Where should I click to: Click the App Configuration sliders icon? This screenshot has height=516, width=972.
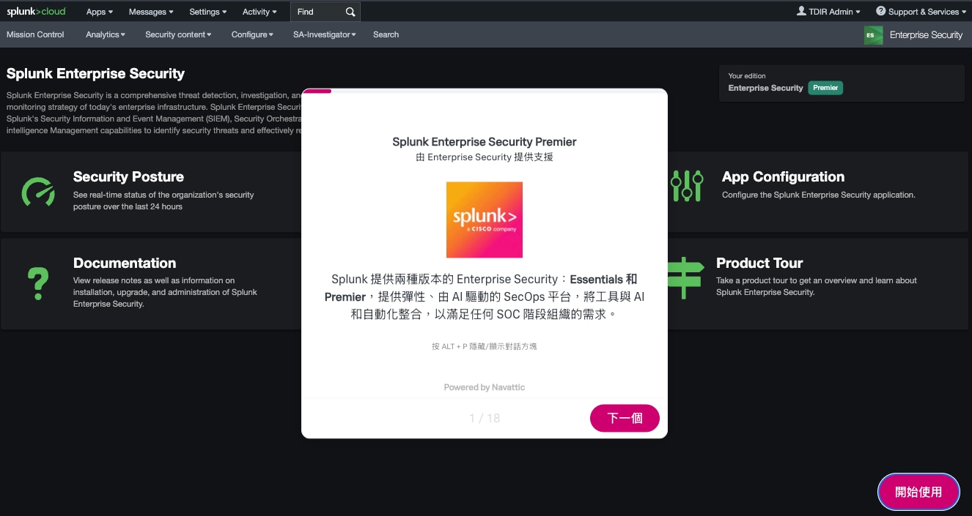point(687,186)
